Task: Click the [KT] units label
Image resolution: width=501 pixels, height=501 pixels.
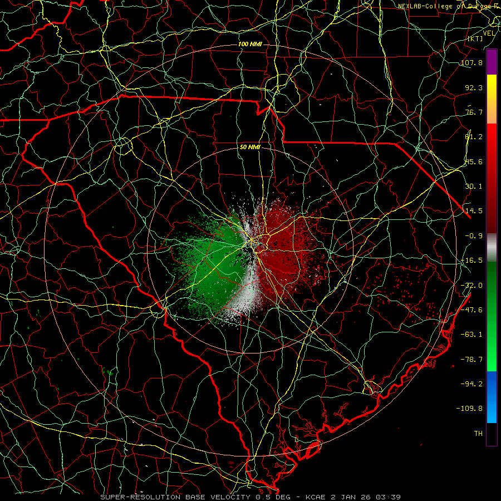Action: click(x=475, y=38)
